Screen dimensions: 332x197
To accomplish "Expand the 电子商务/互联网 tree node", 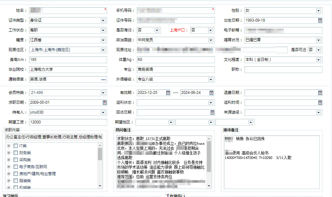I will pos(9,167).
